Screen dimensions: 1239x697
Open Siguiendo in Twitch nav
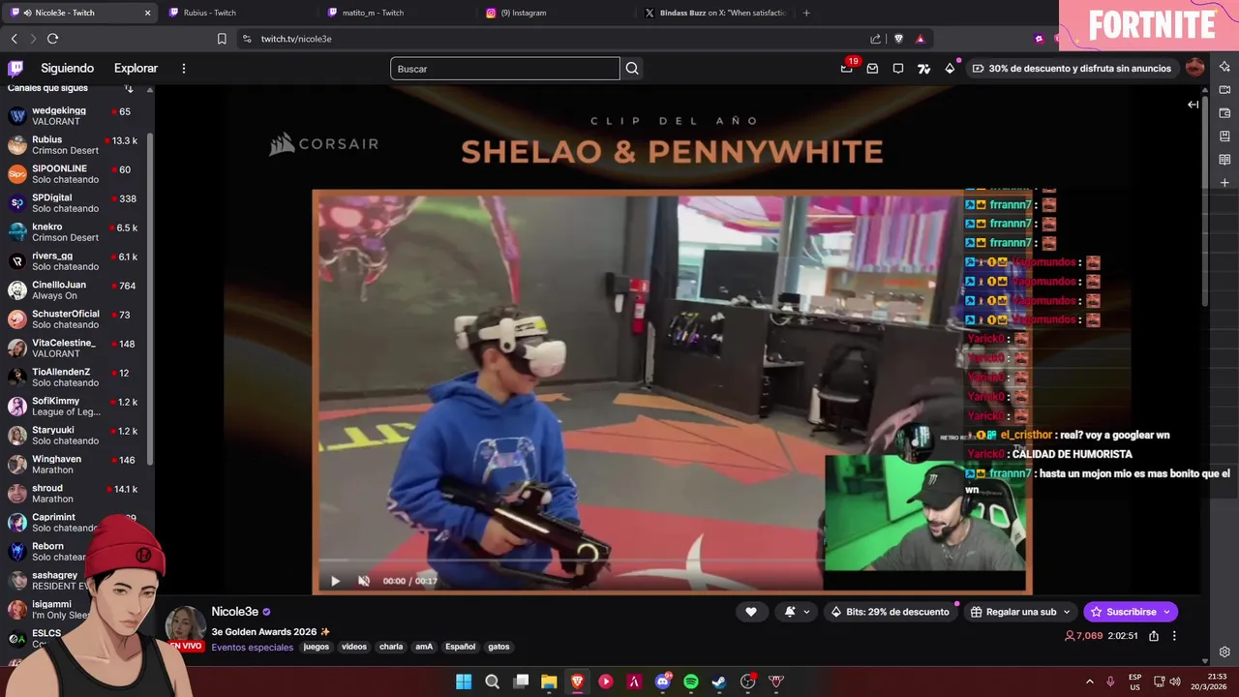[67, 69]
